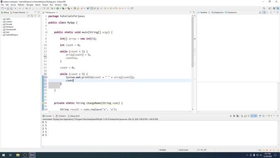
Task: Click the Pin Console icon
Action: pos(260,116)
